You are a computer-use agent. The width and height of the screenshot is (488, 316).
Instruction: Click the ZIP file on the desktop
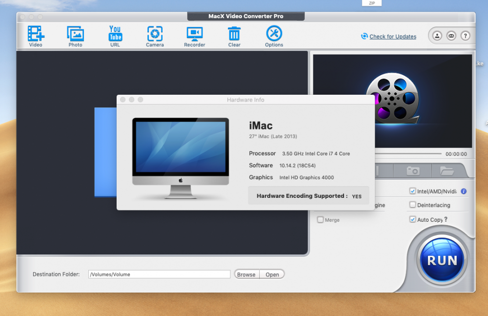[371, 3]
